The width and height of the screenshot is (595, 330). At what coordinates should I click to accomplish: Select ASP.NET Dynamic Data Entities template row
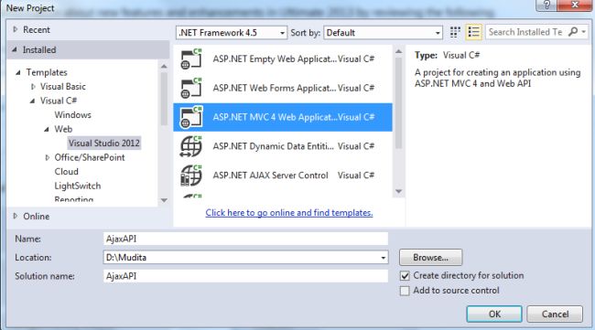coord(283,146)
